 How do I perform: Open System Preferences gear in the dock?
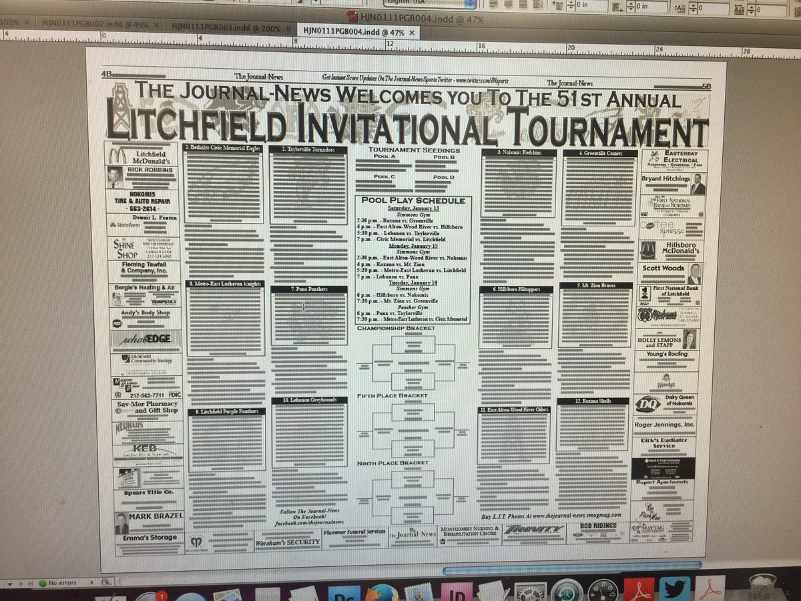531,592
